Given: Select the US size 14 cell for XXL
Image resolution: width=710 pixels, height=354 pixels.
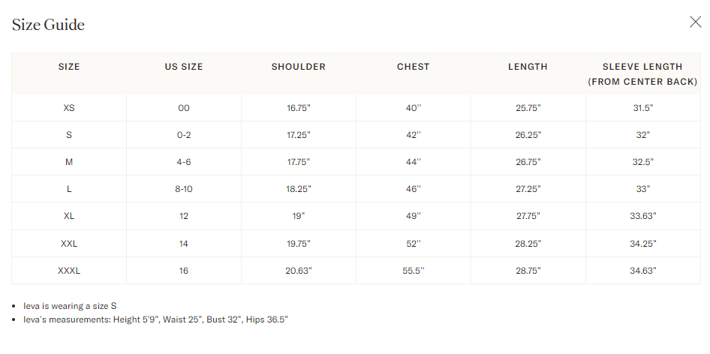Looking at the screenshot, I should click(184, 244).
